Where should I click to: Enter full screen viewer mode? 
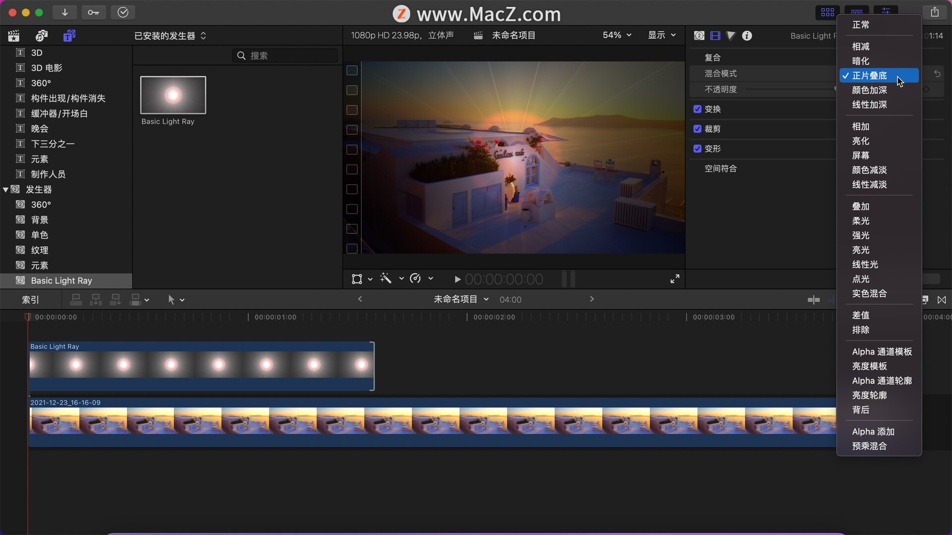[675, 279]
